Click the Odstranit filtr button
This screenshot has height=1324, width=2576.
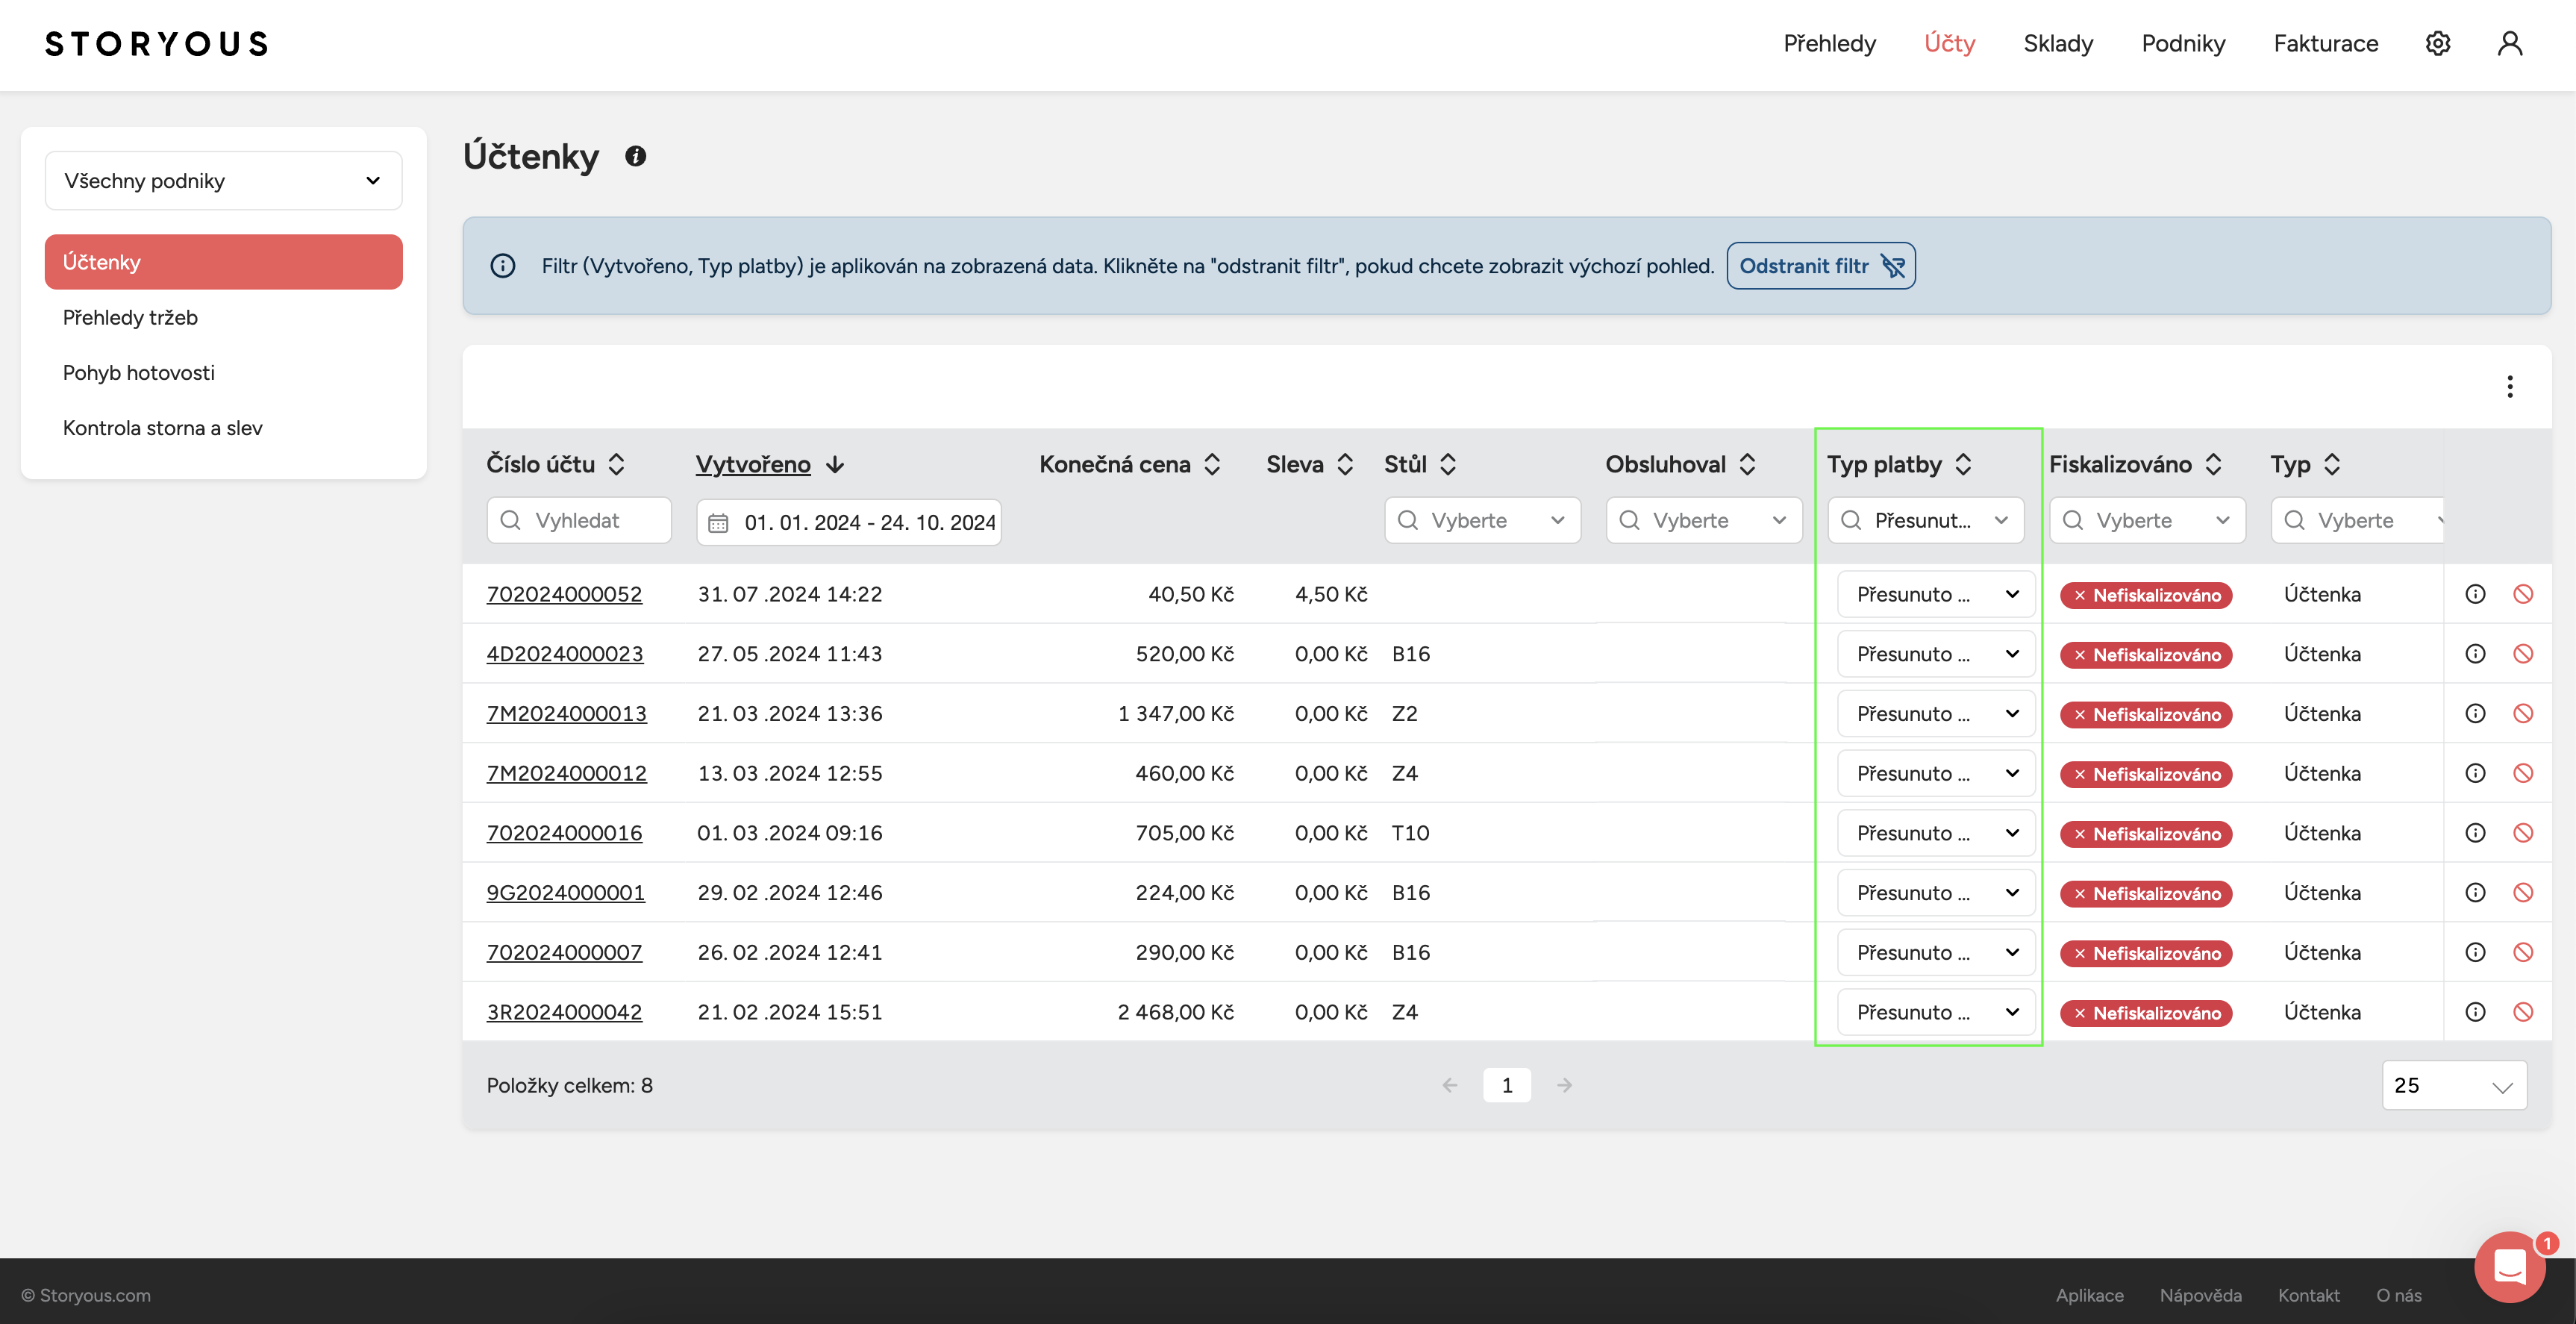[x=1821, y=266]
